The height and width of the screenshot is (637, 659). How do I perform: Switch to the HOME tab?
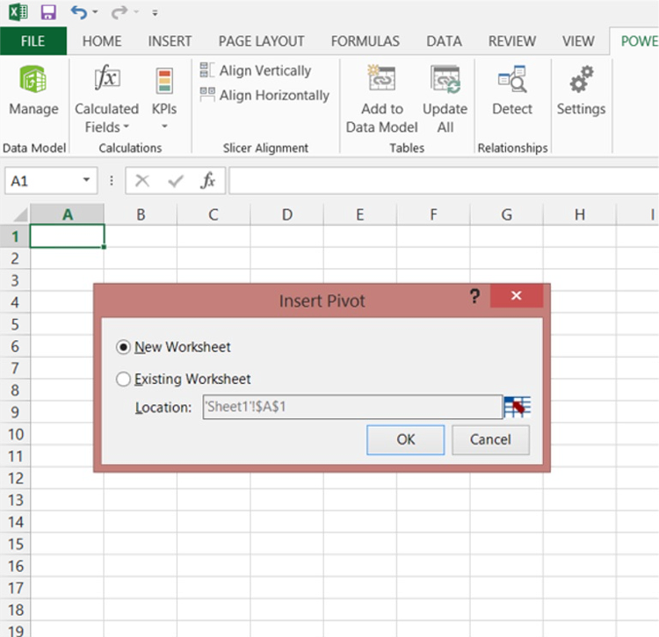102,41
